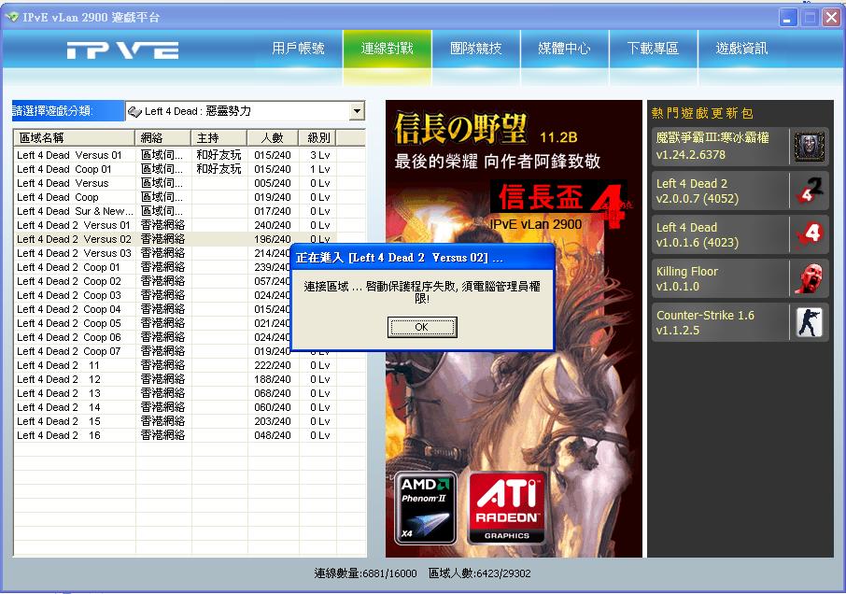The width and height of the screenshot is (846, 594).
Task: Click the Left 4 Dead v1.0.1.6 icon
Action: (810, 234)
